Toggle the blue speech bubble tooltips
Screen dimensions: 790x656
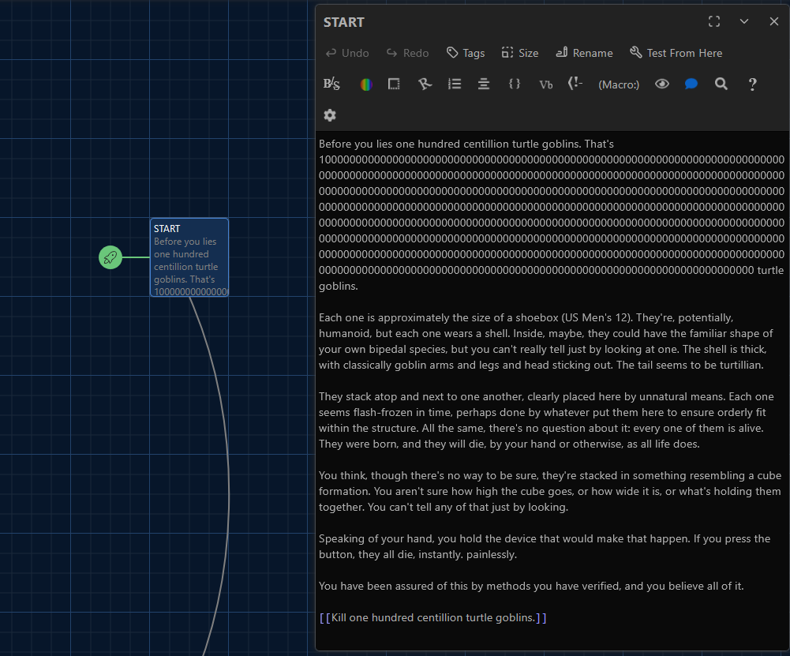point(691,84)
